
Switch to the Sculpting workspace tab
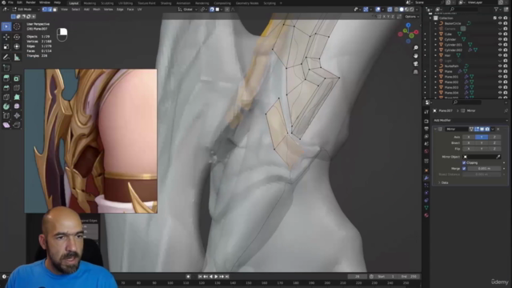[x=106, y=3]
